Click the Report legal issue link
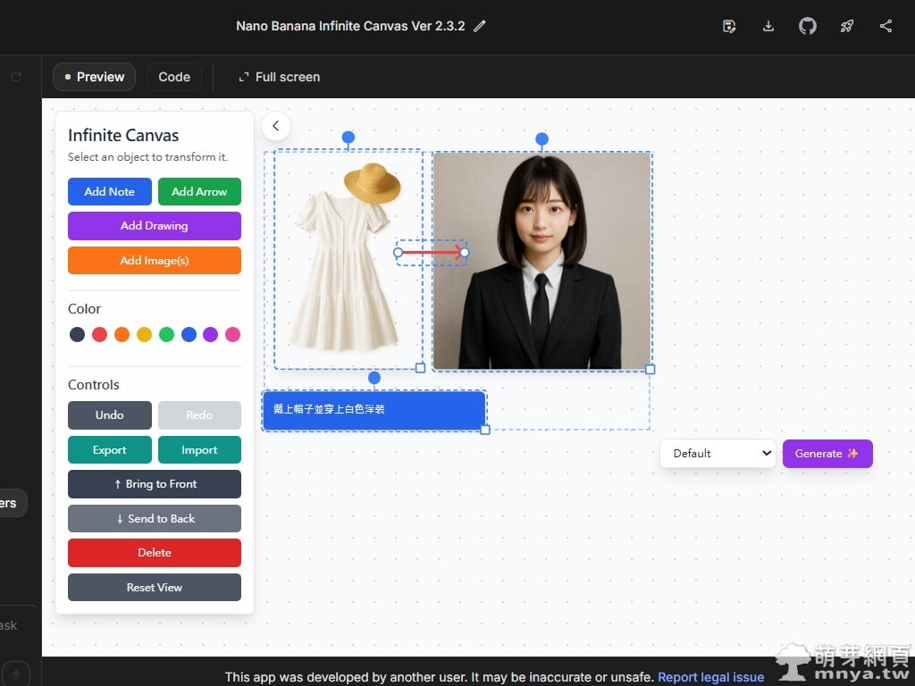The image size is (915, 686). [x=710, y=677]
